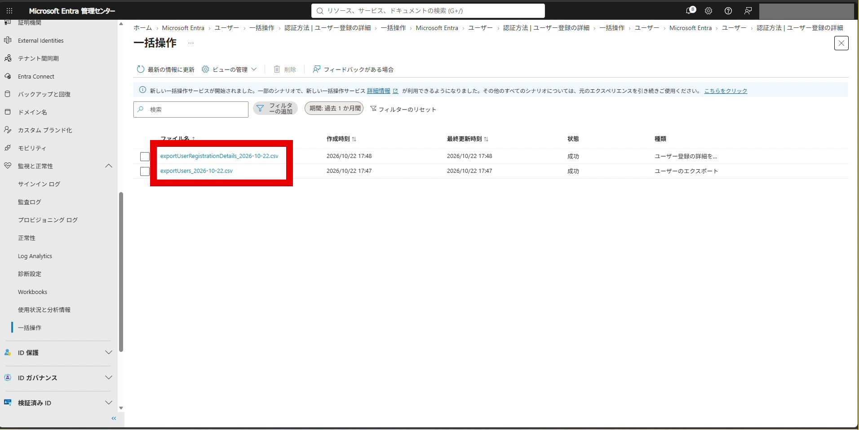Click the top resource search box

coord(428,11)
